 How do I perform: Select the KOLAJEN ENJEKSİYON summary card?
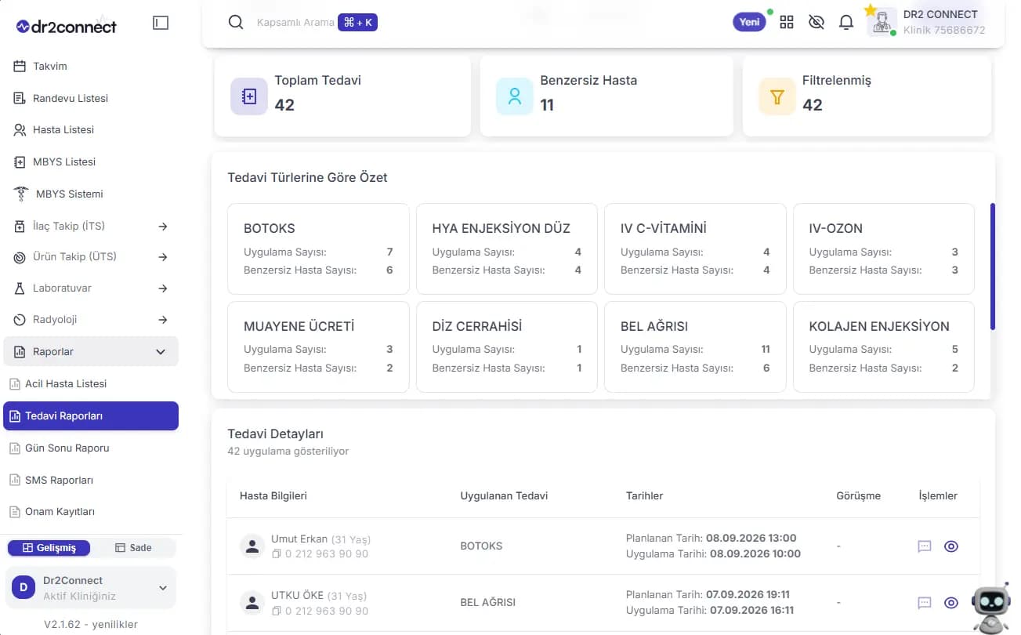pyautogui.click(x=884, y=347)
